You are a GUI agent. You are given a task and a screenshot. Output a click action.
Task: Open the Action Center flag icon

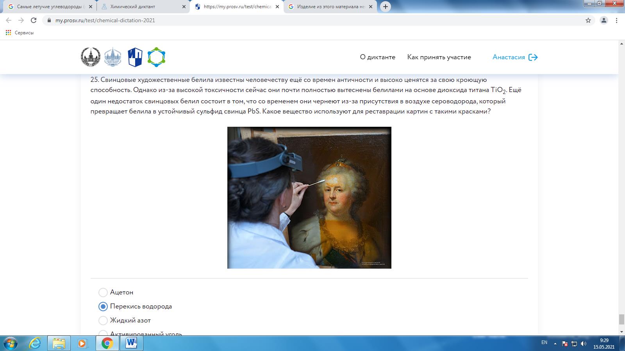click(565, 344)
